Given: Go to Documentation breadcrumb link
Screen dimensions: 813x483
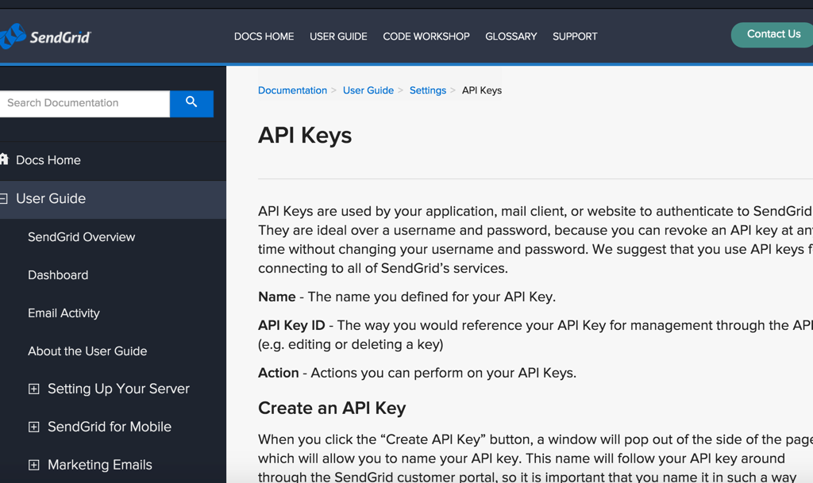Looking at the screenshot, I should (x=292, y=90).
